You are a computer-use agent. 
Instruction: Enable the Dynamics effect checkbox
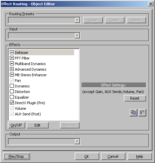pyautogui.click(x=12, y=86)
